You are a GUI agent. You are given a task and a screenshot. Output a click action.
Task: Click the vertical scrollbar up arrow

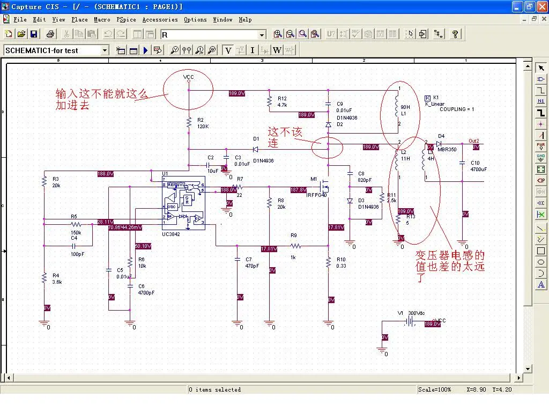[528, 66]
